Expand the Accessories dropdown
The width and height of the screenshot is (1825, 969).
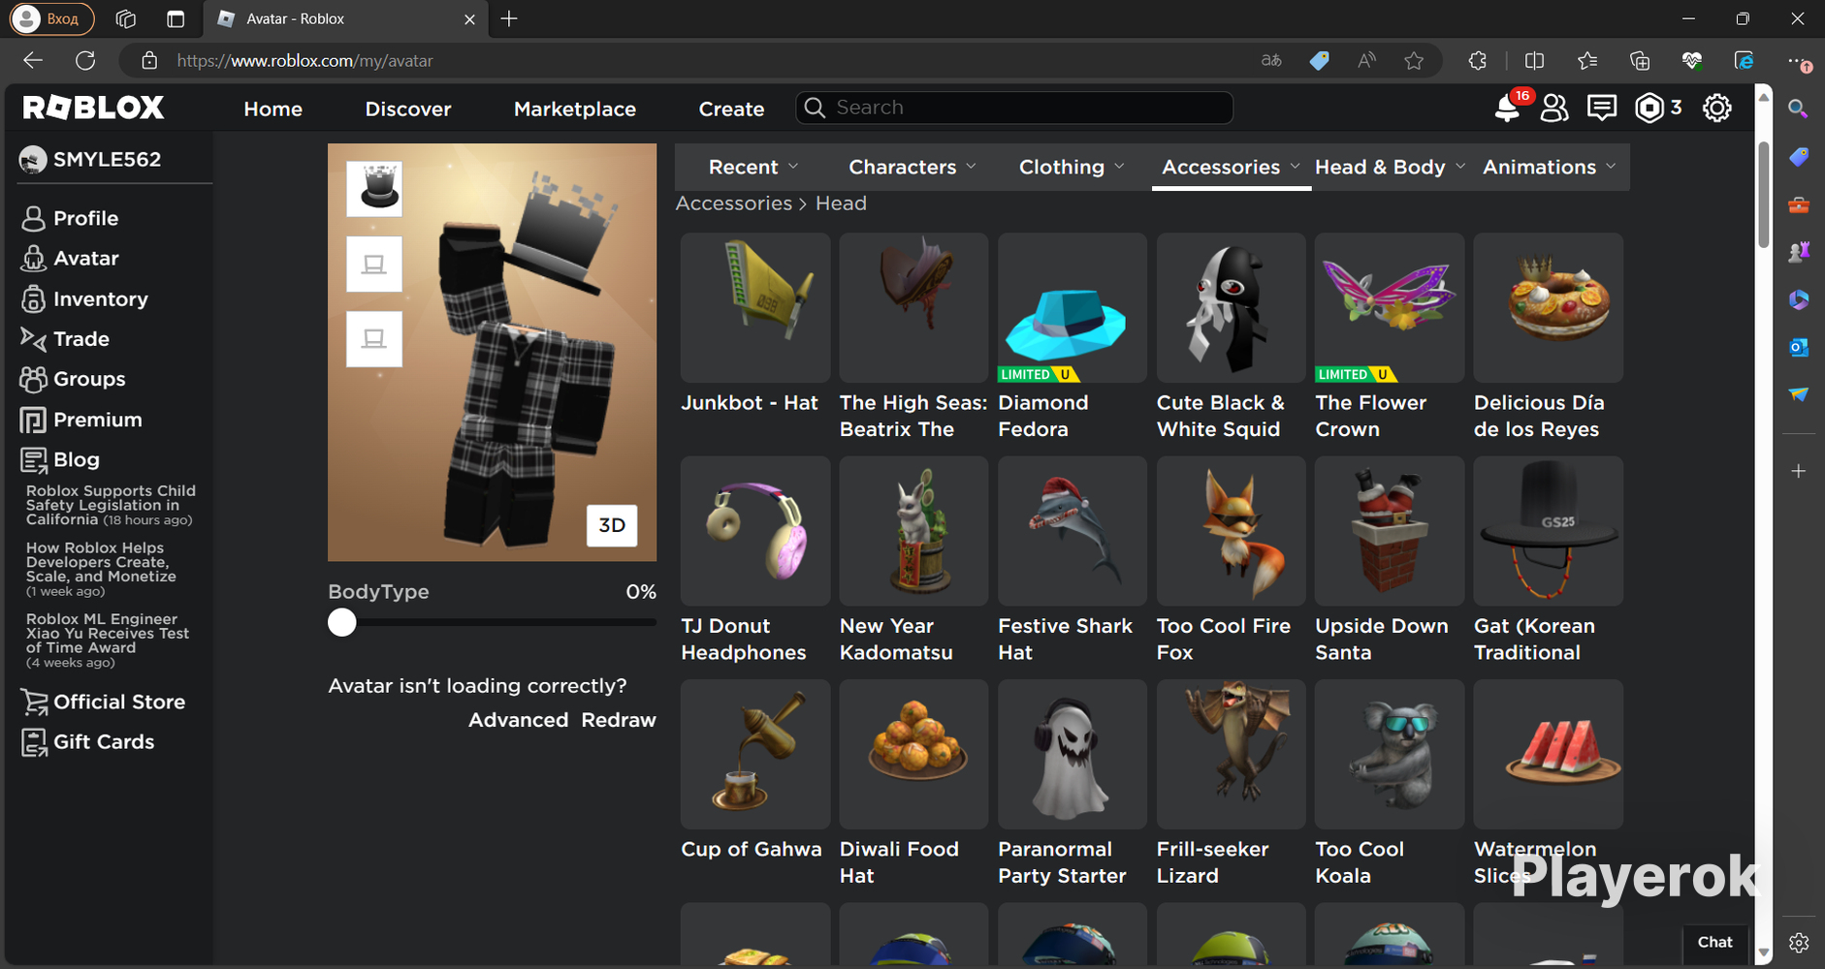[x=1231, y=167]
